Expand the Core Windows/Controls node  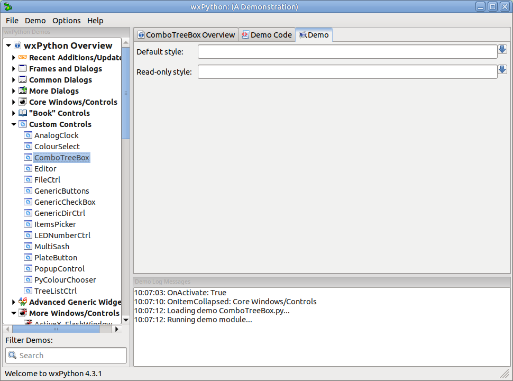[x=13, y=102]
